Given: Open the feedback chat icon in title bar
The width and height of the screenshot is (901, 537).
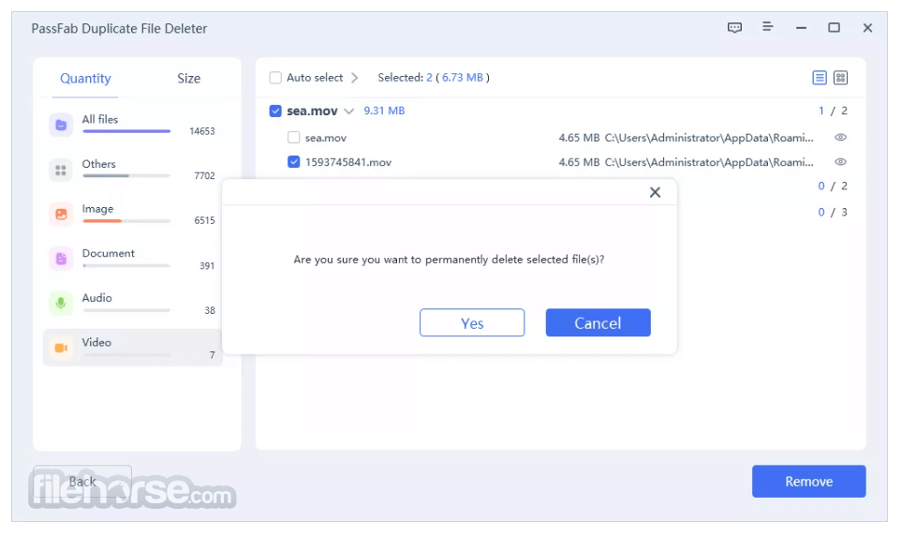Looking at the screenshot, I should pyautogui.click(x=734, y=27).
